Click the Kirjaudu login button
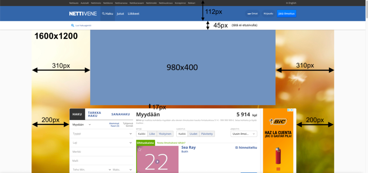This screenshot has height=173, width=368. tap(268, 14)
